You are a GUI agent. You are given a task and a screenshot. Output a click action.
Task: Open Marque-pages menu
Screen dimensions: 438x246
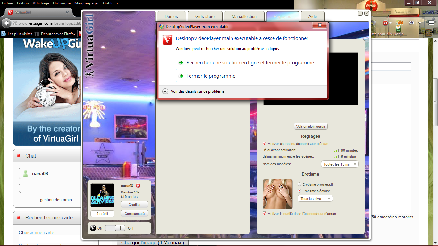pyautogui.click(x=87, y=3)
